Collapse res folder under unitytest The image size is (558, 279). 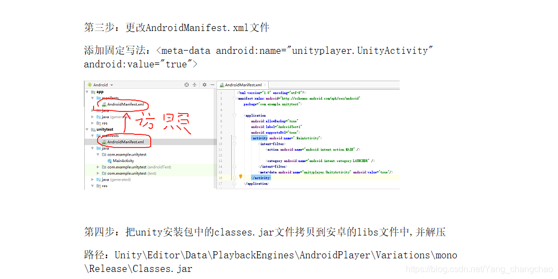93,186
